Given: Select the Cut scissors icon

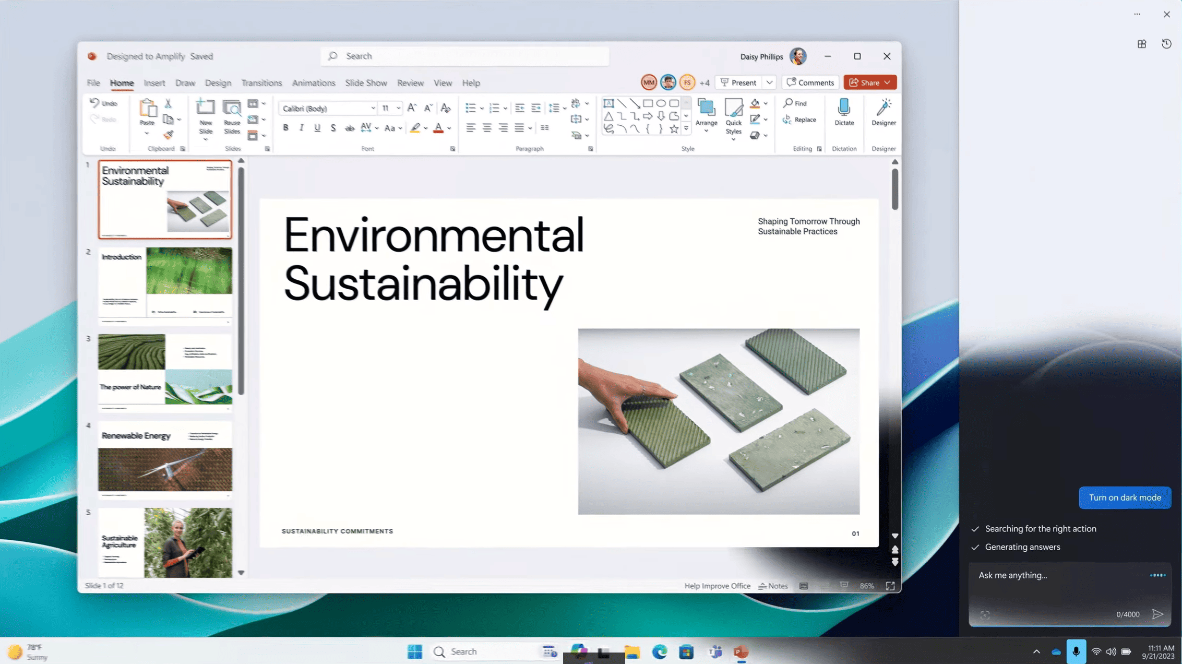Looking at the screenshot, I should [x=168, y=103].
